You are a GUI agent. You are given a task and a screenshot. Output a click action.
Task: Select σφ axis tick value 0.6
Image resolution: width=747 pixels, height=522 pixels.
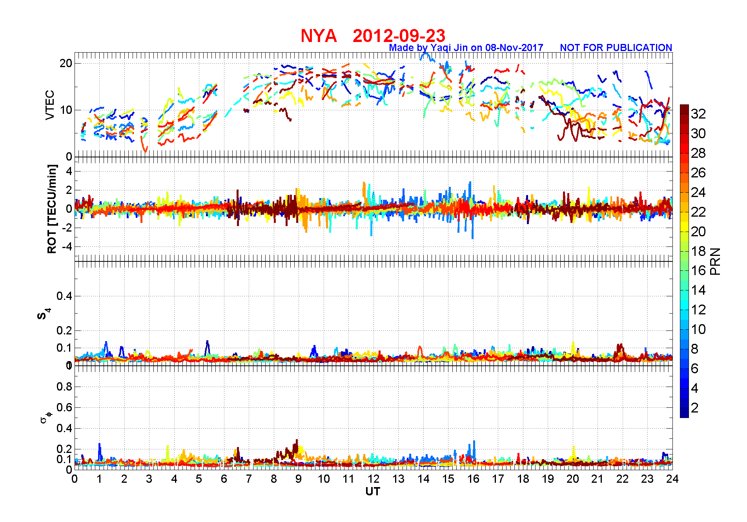coord(64,407)
